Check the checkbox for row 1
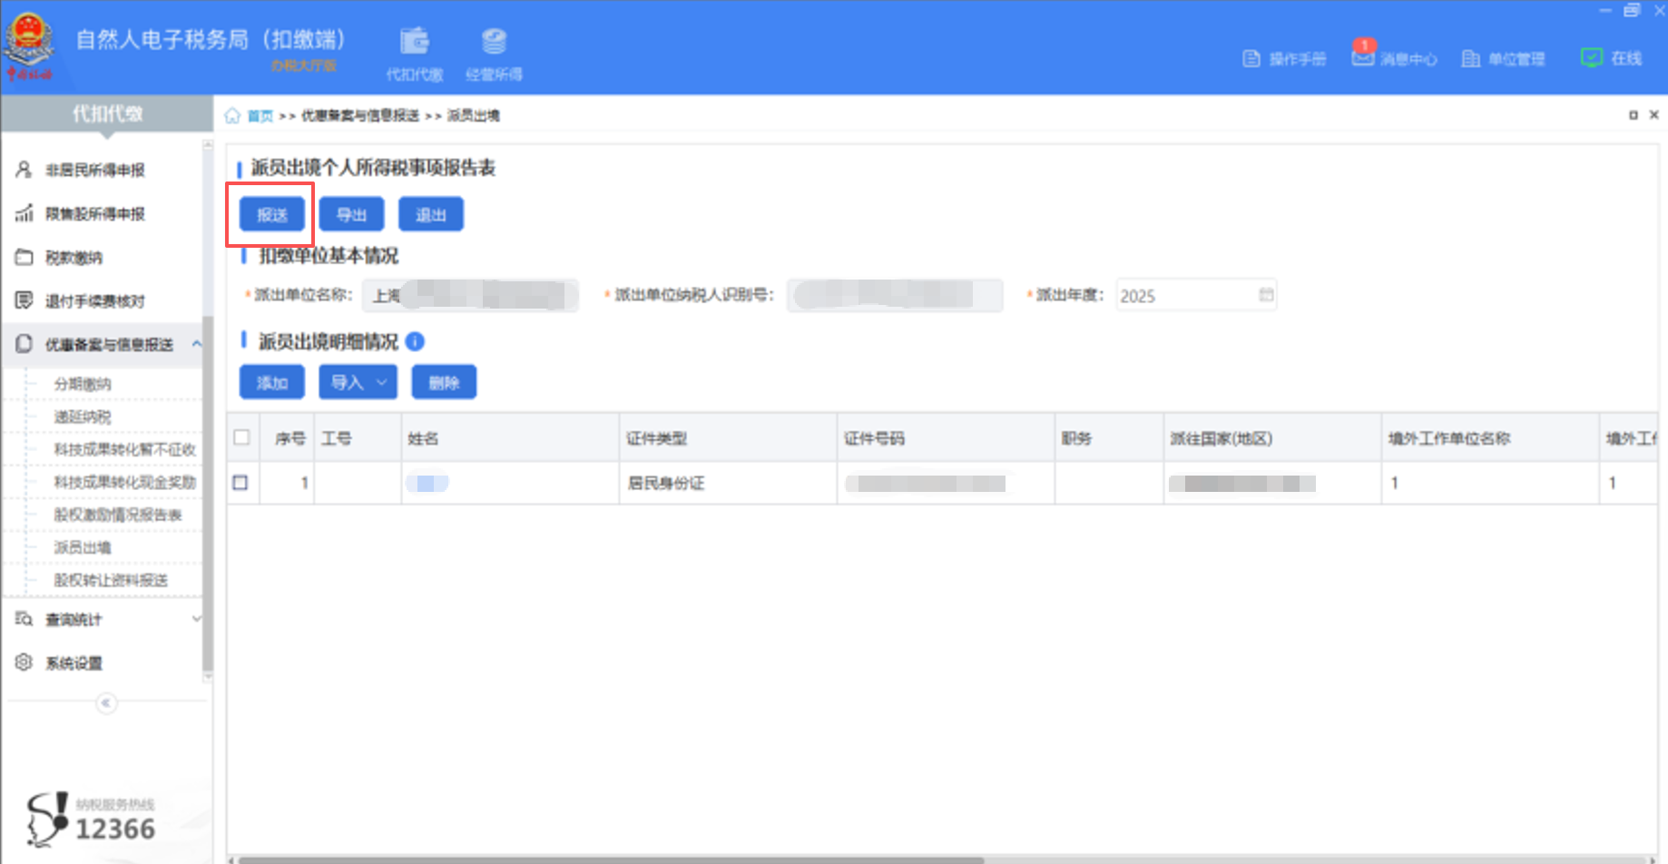 242,482
